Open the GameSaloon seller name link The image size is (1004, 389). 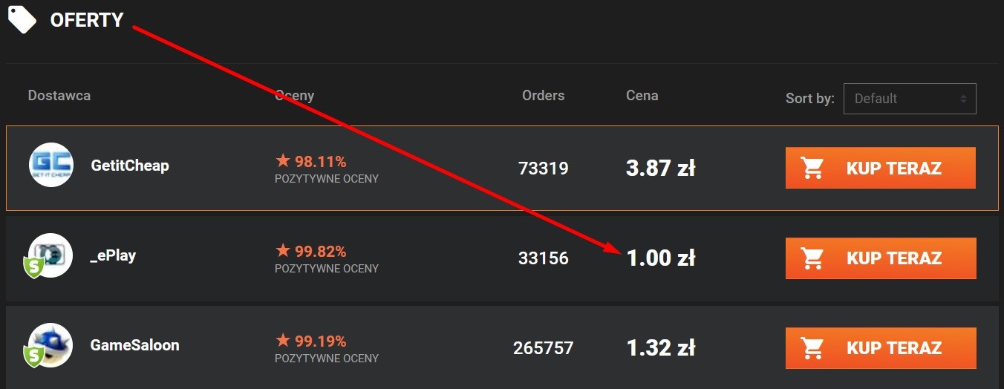[134, 345]
